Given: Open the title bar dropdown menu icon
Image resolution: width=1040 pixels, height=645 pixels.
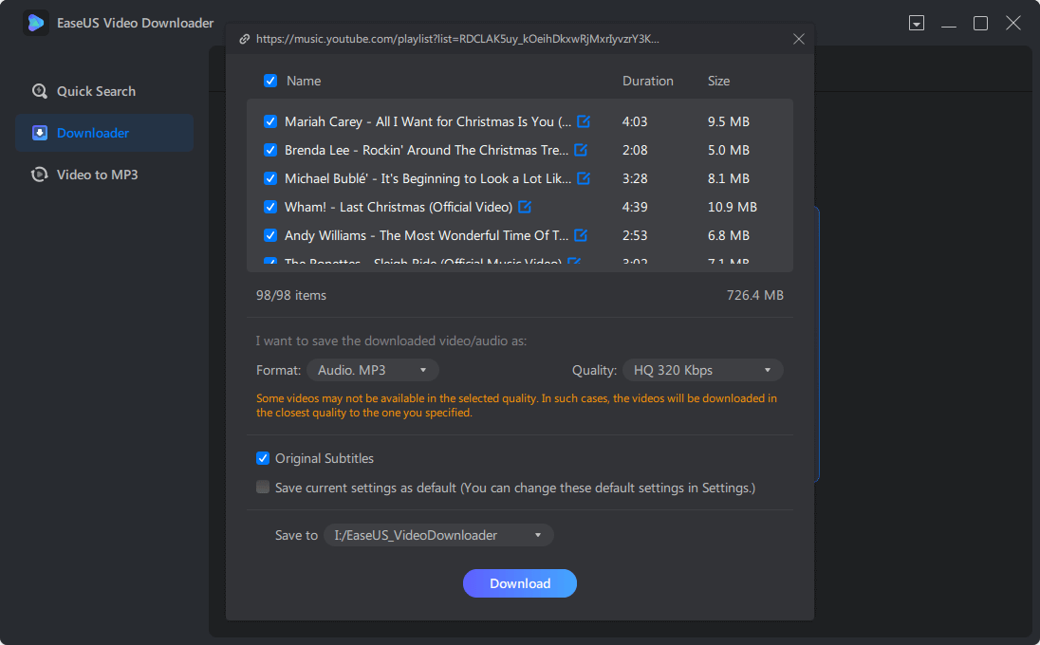Looking at the screenshot, I should (x=916, y=23).
